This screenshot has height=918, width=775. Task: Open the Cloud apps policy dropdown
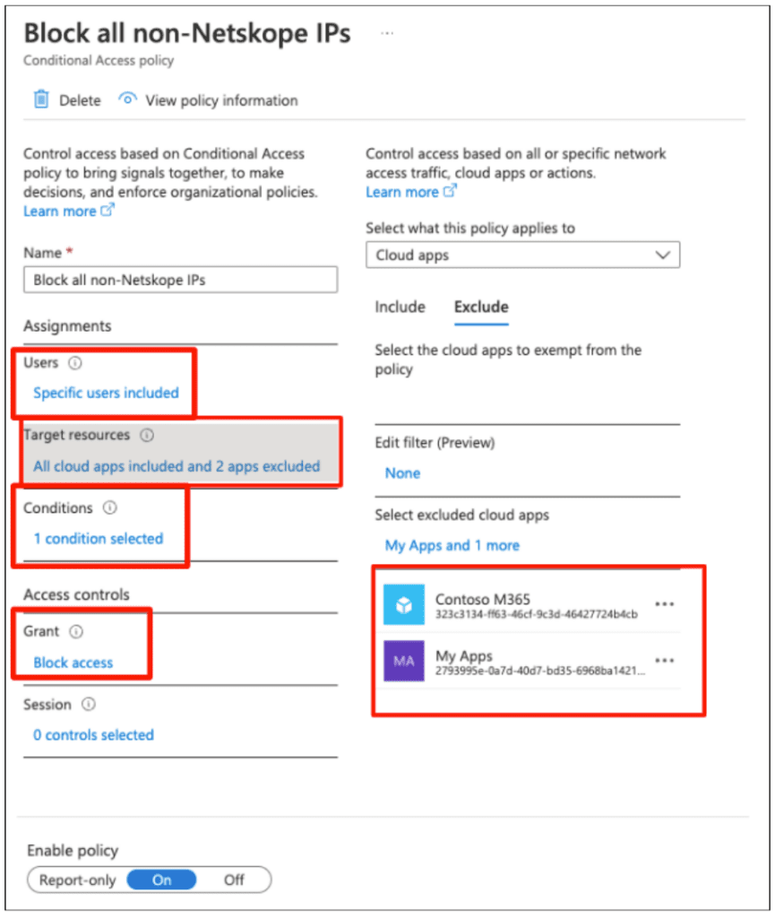coord(663,255)
